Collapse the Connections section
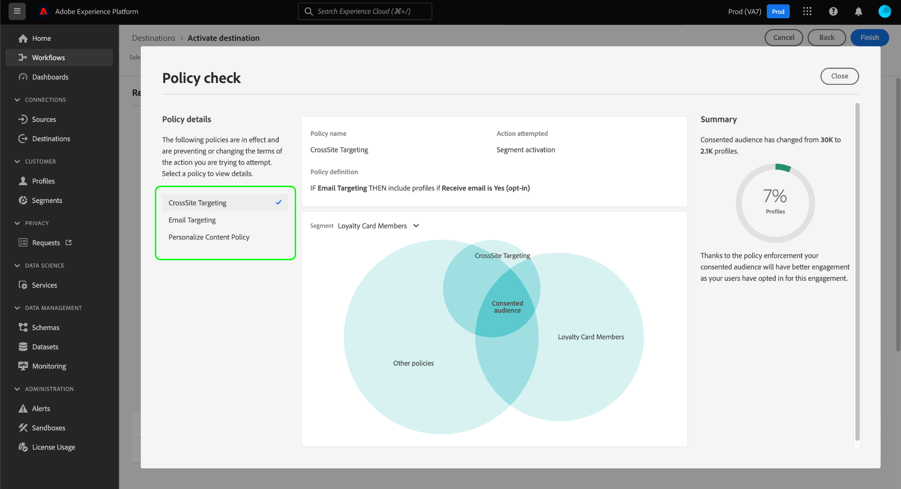 17,100
